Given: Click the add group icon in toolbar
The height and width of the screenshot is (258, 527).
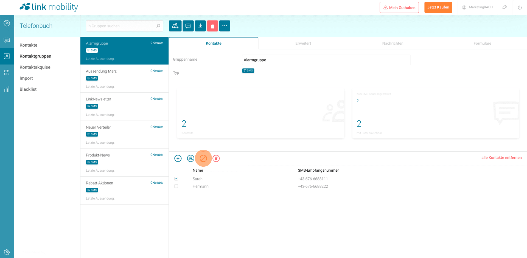Looking at the screenshot, I should click(x=175, y=26).
